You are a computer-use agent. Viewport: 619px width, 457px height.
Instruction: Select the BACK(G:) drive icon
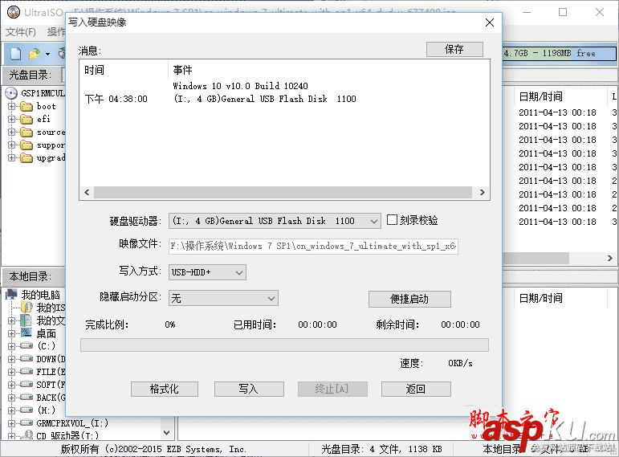pyautogui.click(x=26, y=398)
